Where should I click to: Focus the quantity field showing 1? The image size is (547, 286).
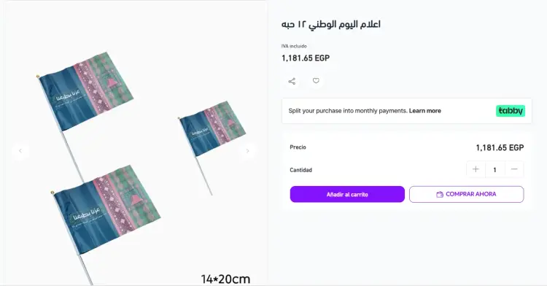click(494, 170)
